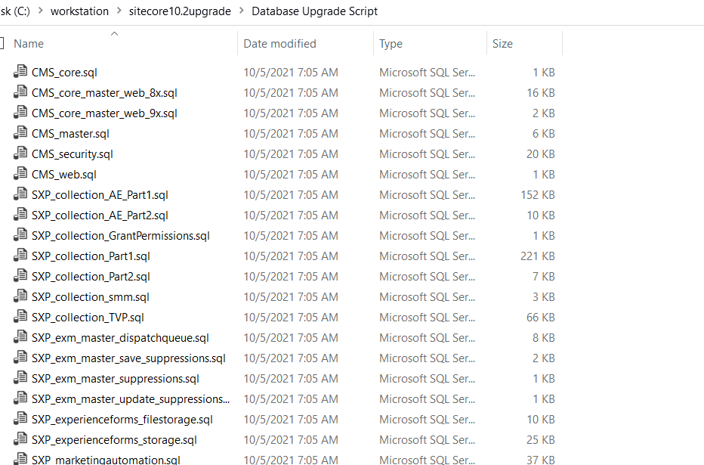Click the 20 KB size value

(x=541, y=154)
